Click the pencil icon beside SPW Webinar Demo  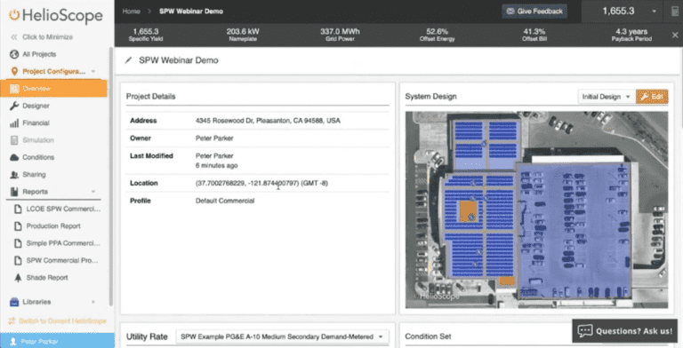point(128,60)
